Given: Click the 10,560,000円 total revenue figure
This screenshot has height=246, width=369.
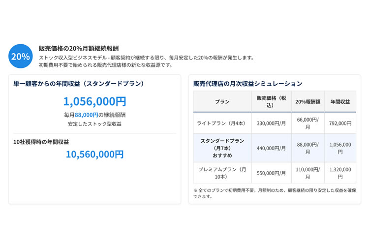Looking at the screenshot, I should point(94,154).
